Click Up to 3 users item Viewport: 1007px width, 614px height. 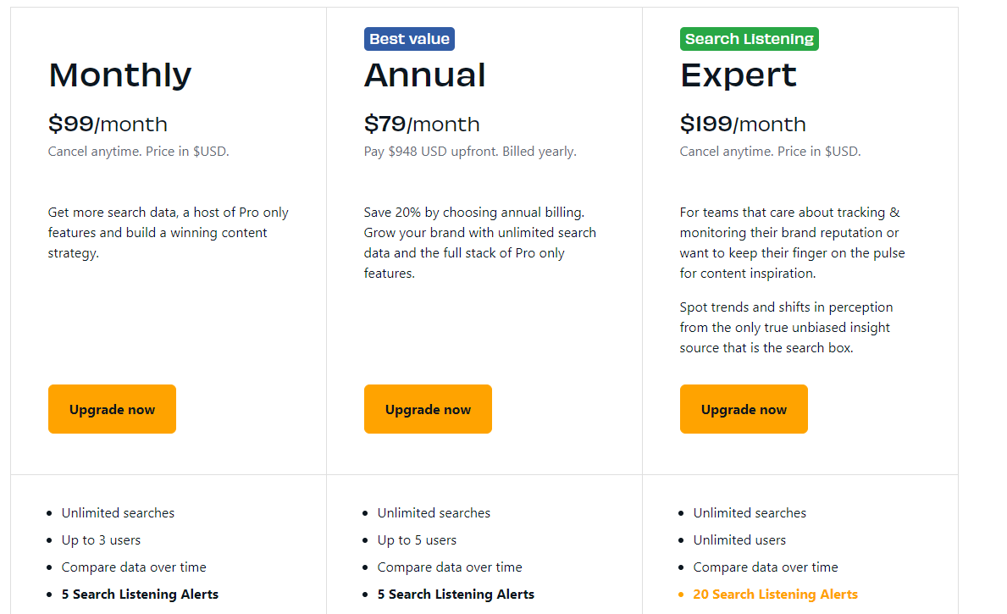[101, 540]
